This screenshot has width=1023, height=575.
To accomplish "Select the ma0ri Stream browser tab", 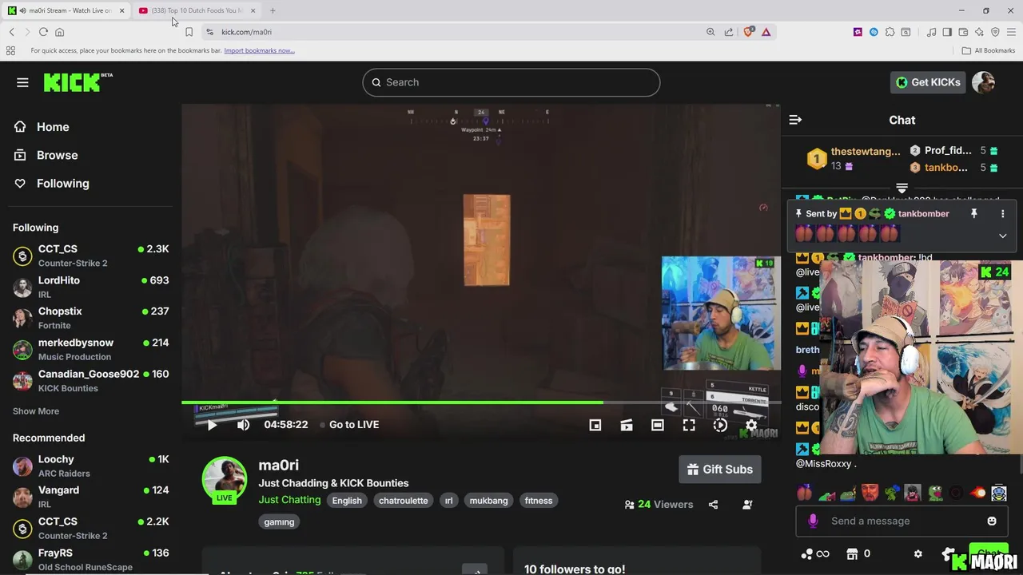I will (66, 10).
